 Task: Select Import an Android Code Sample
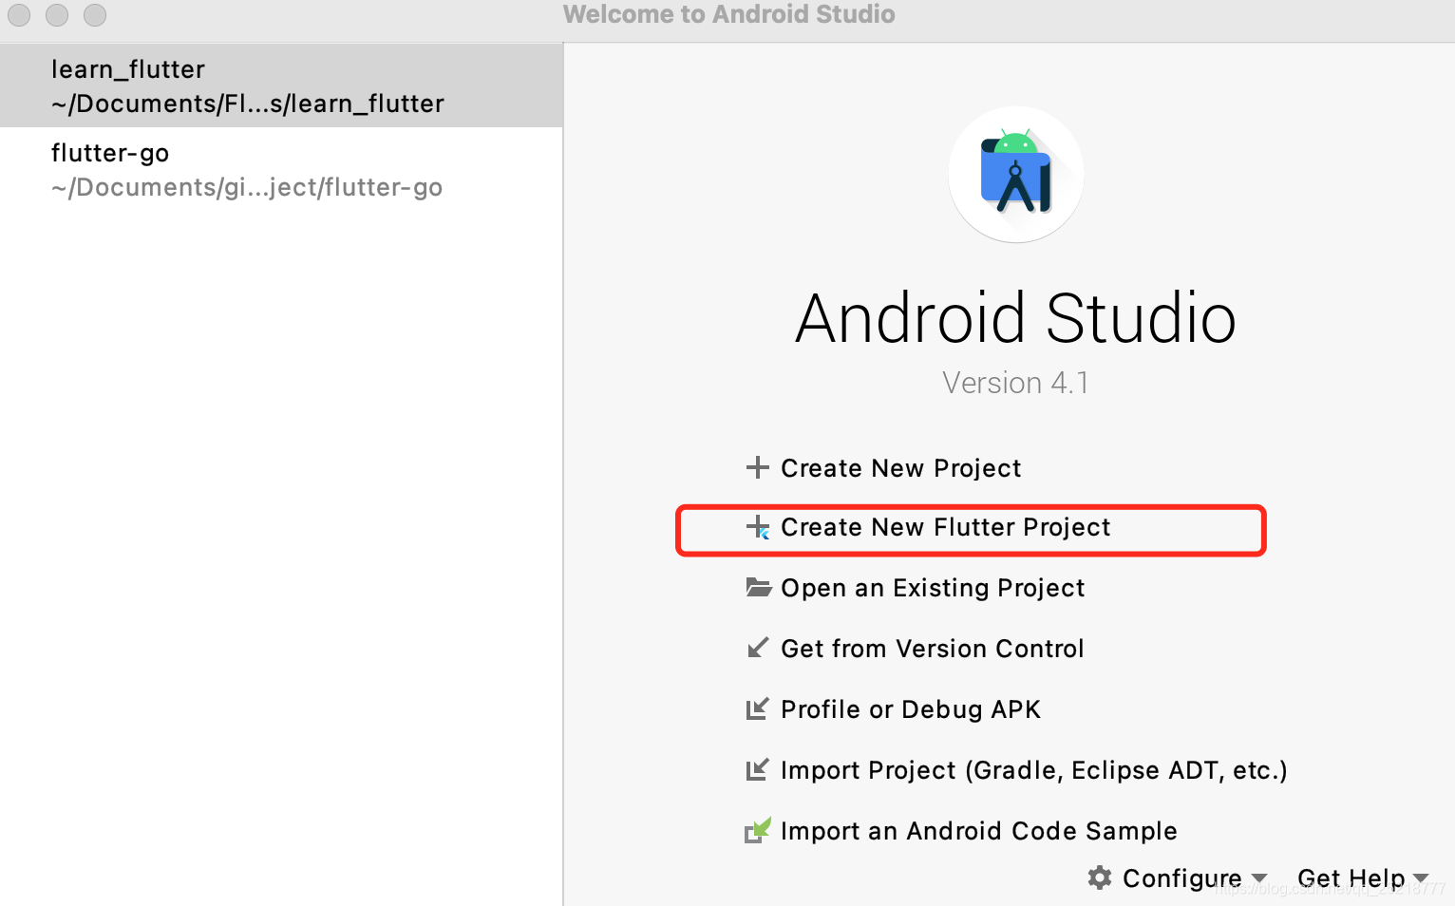pyautogui.click(x=978, y=831)
